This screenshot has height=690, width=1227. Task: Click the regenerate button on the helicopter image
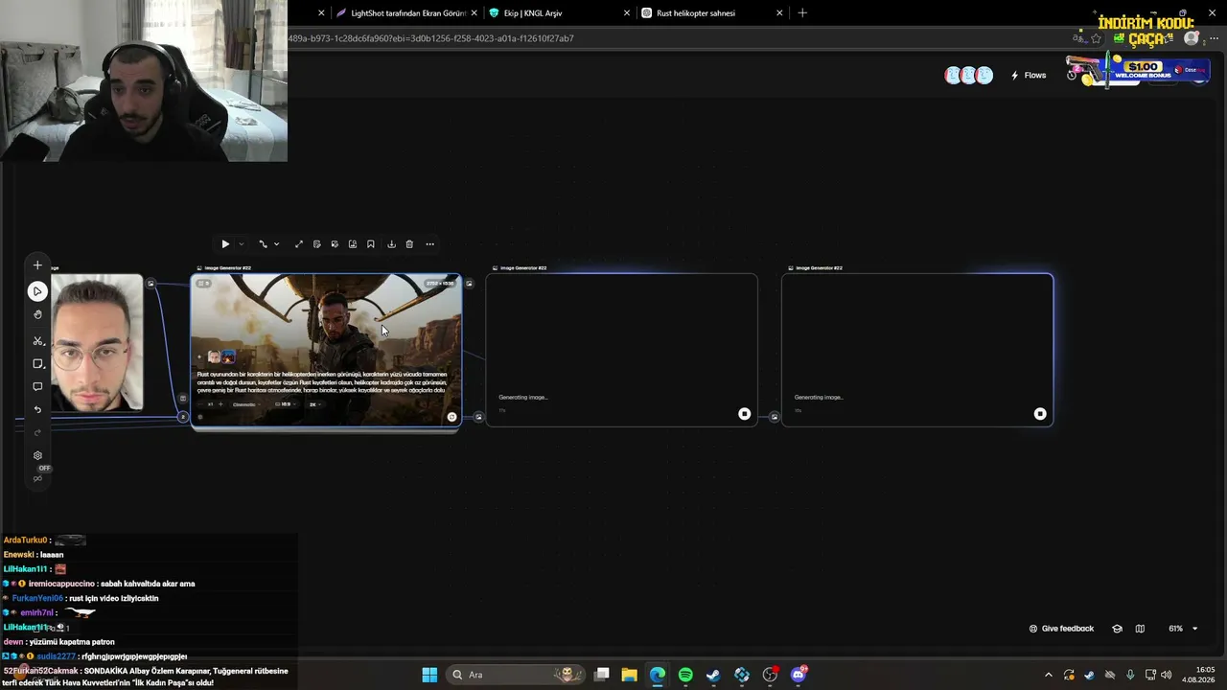tap(451, 417)
